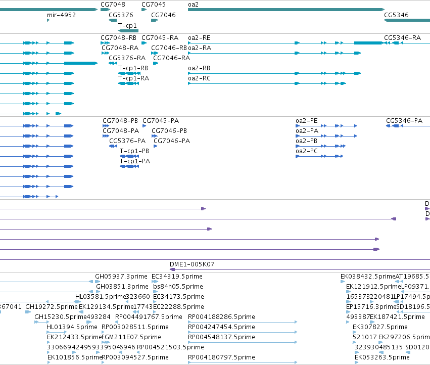
Task: Click protein CG7048-PA
Action: pos(121,130)
